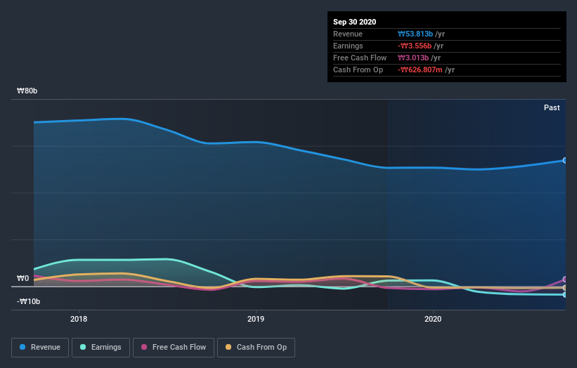Toggle the Cash From Op legend button

[x=256, y=348]
